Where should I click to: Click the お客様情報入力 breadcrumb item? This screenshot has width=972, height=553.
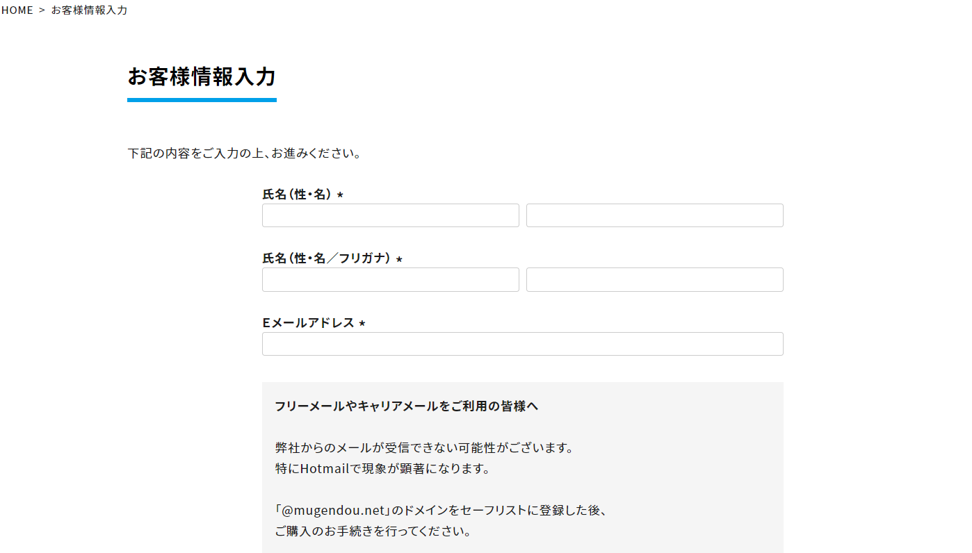pos(89,10)
